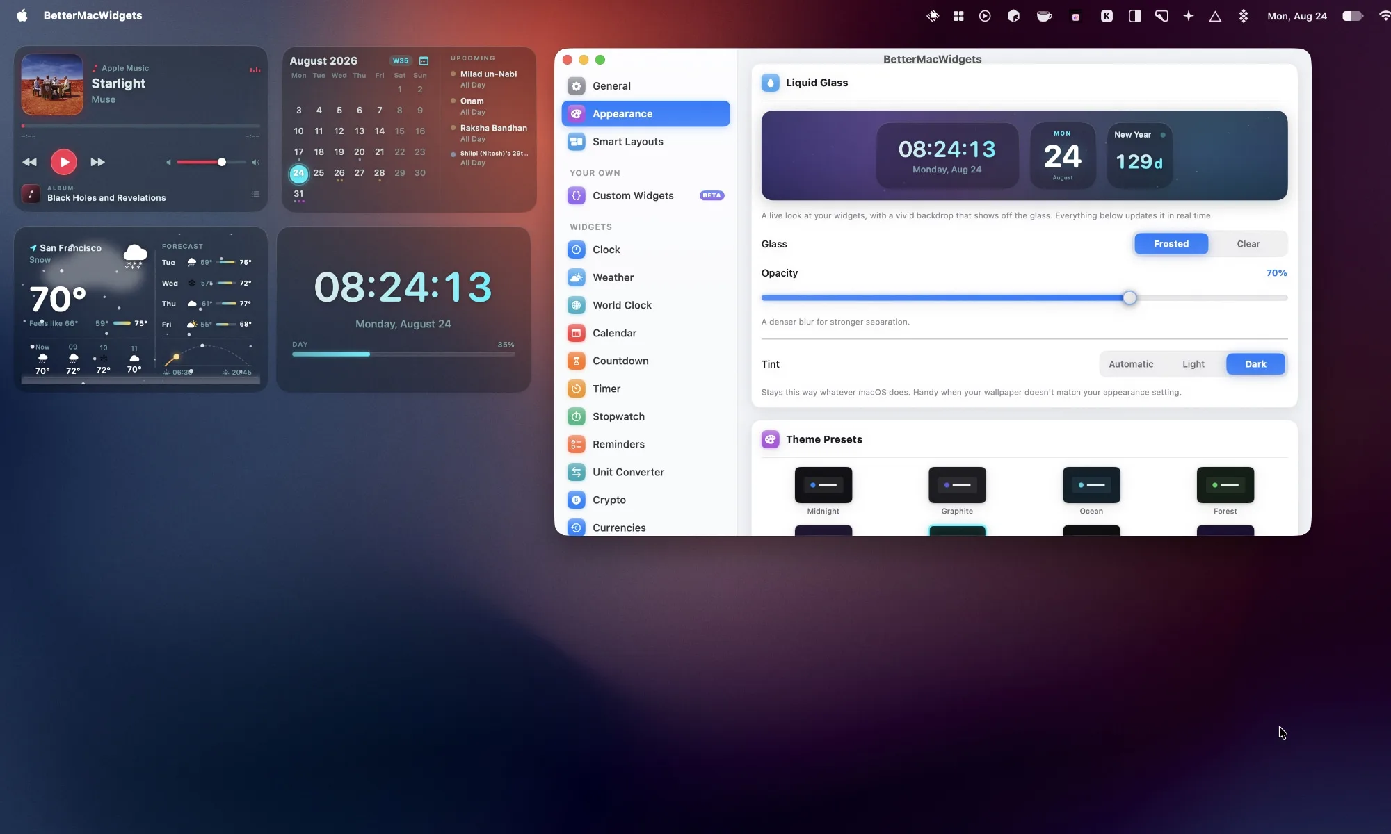The height and width of the screenshot is (834, 1391).
Task: Apply the Ocean theme preset
Action: pyautogui.click(x=1091, y=485)
